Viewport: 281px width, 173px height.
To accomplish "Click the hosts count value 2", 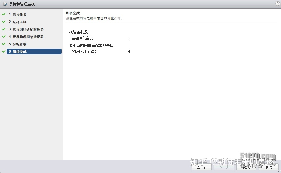I will point(129,38).
